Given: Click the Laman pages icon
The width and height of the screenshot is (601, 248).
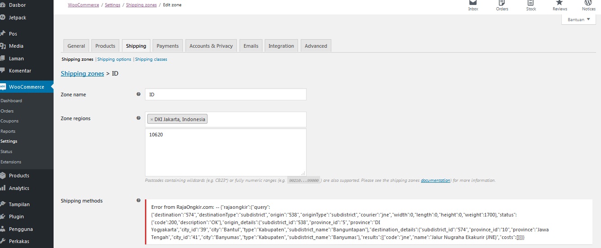Looking at the screenshot, I should click(x=3, y=59).
